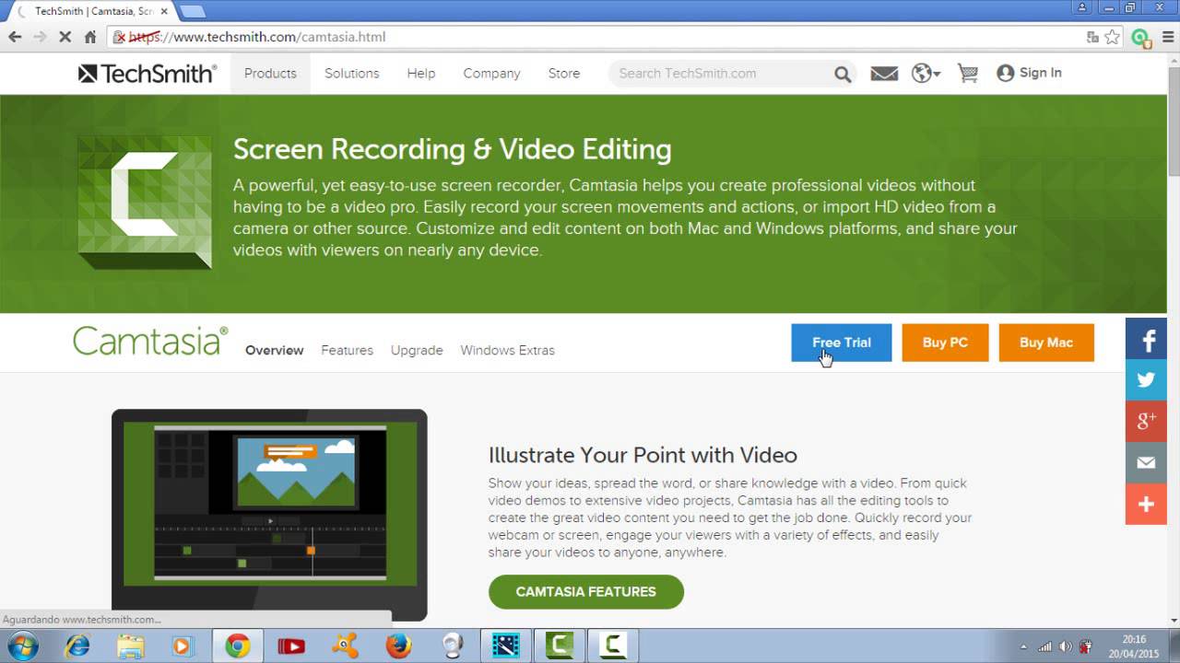
Task: Launch Internet Explorer from the taskbar
Action: [77, 646]
